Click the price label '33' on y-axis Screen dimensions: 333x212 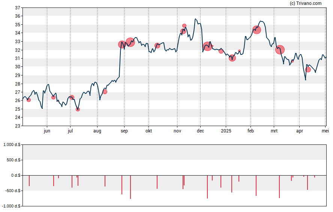click(x=18, y=42)
